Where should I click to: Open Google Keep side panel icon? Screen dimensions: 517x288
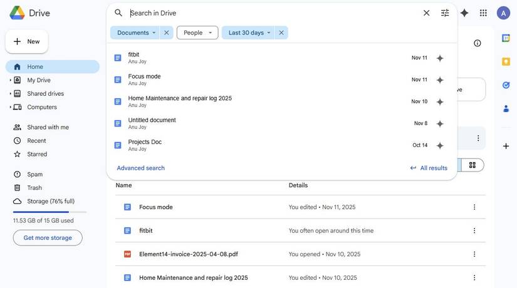pyautogui.click(x=506, y=61)
